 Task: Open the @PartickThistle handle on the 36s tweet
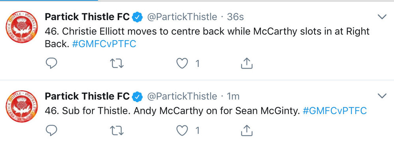[182, 17]
